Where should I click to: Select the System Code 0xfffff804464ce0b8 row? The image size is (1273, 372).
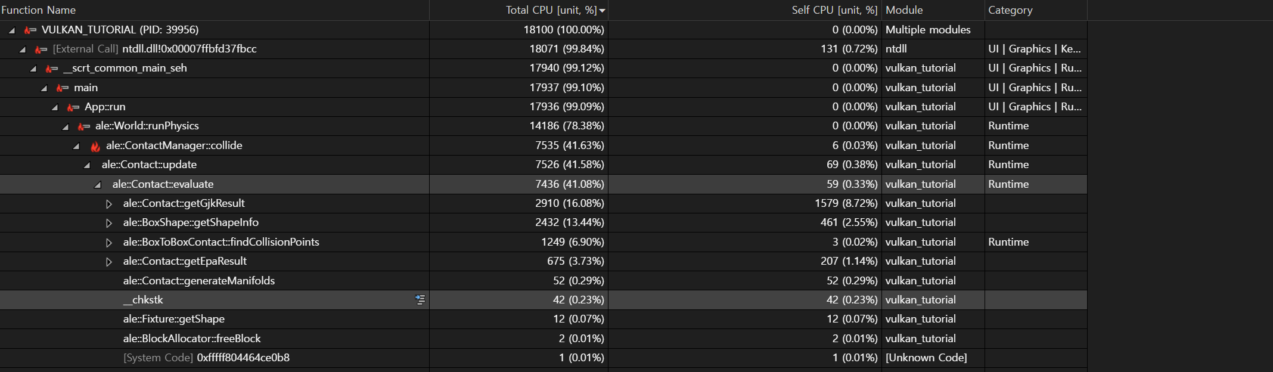click(x=544, y=358)
